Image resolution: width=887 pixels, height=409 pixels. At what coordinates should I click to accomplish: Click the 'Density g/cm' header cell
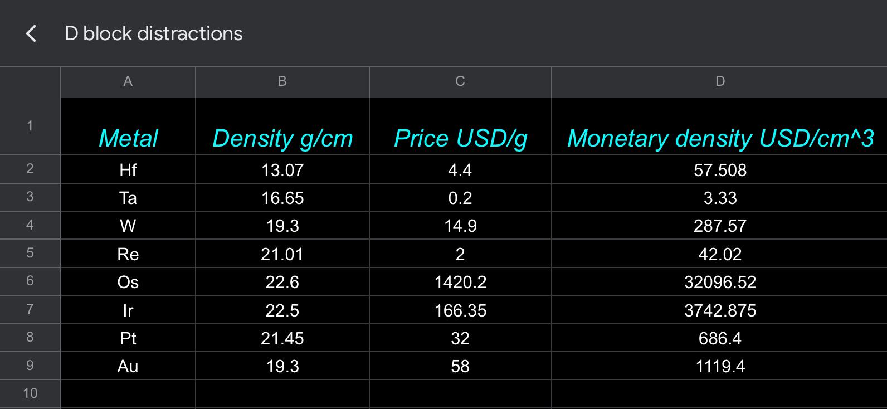(282, 138)
